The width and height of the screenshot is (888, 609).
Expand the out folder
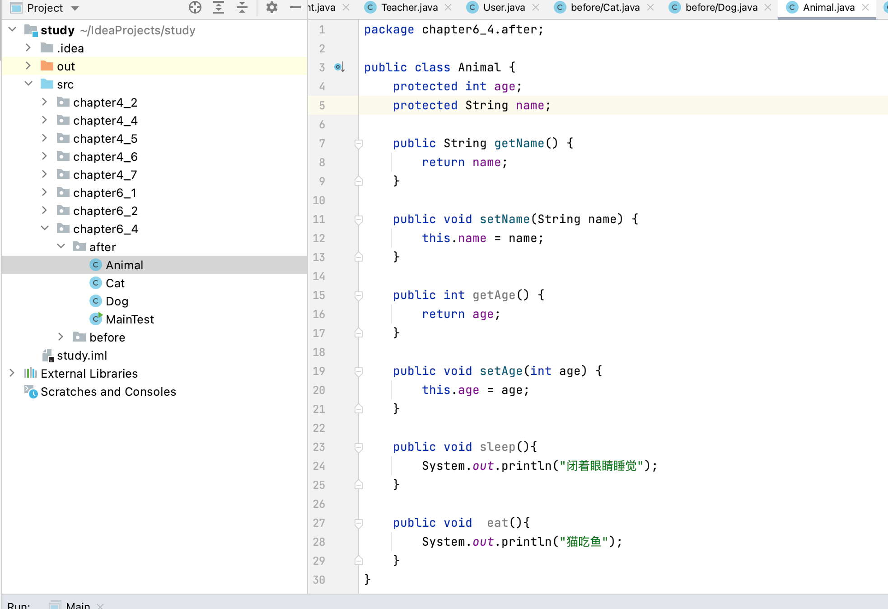(28, 66)
